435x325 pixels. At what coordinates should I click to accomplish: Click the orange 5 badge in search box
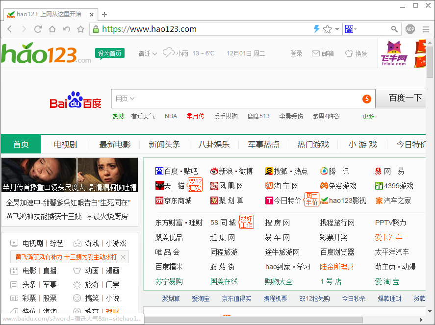[x=367, y=99]
